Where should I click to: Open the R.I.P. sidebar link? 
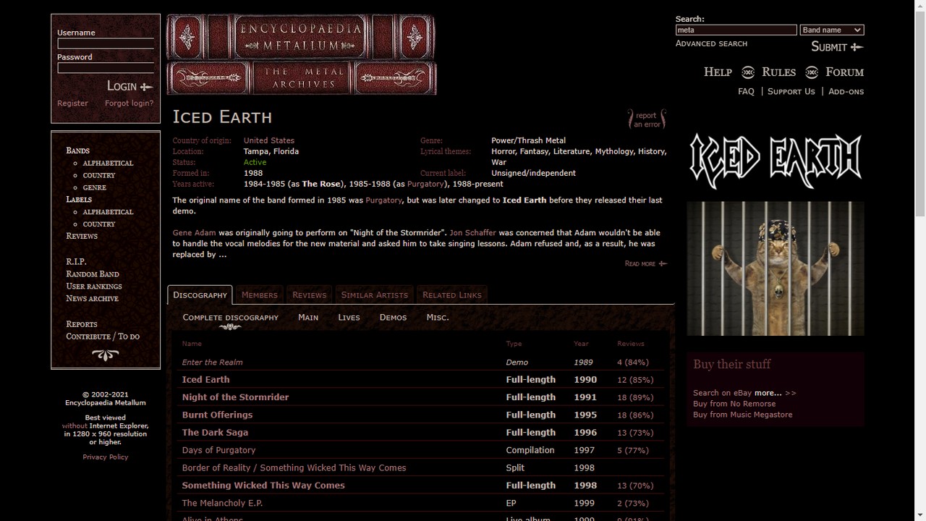[x=76, y=262]
